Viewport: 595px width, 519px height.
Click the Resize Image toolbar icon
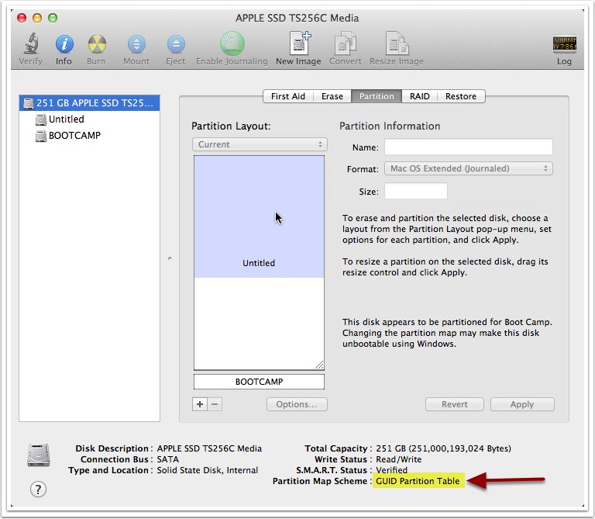point(397,43)
